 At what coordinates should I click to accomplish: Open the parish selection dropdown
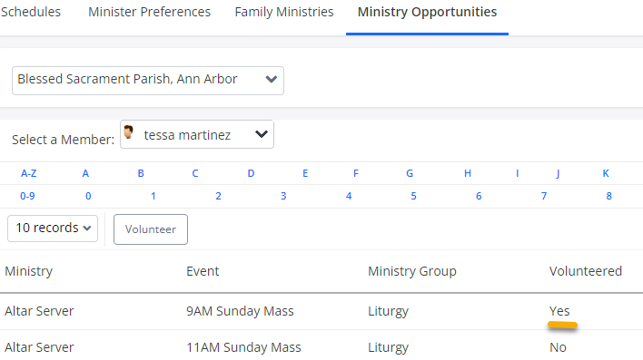(148, 81)
